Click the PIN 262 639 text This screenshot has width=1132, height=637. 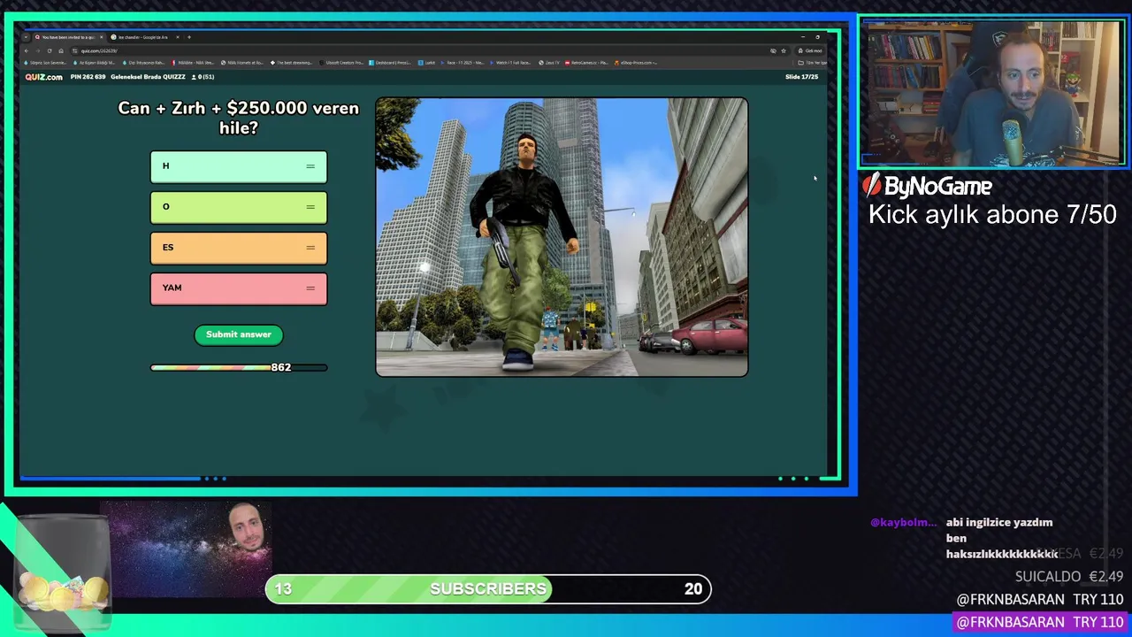click(x=88, y=77)
